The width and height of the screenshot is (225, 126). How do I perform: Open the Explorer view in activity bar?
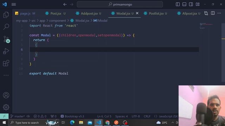click(x=6, y=15)
